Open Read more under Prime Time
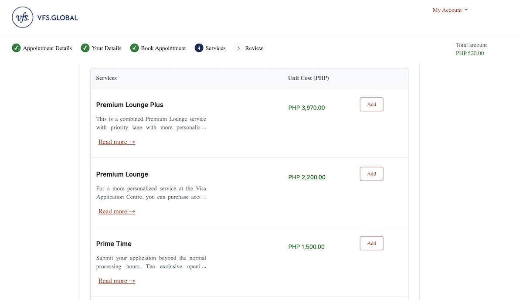Screen dimensions: 523x300 [117, 281]
